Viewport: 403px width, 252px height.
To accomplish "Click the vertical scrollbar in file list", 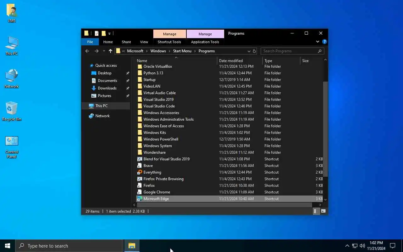I will click(325, 129).
